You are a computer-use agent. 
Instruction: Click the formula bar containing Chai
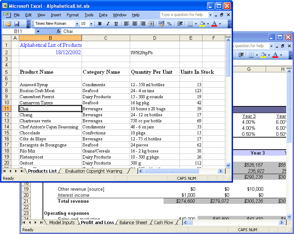(x=146, y=31)
